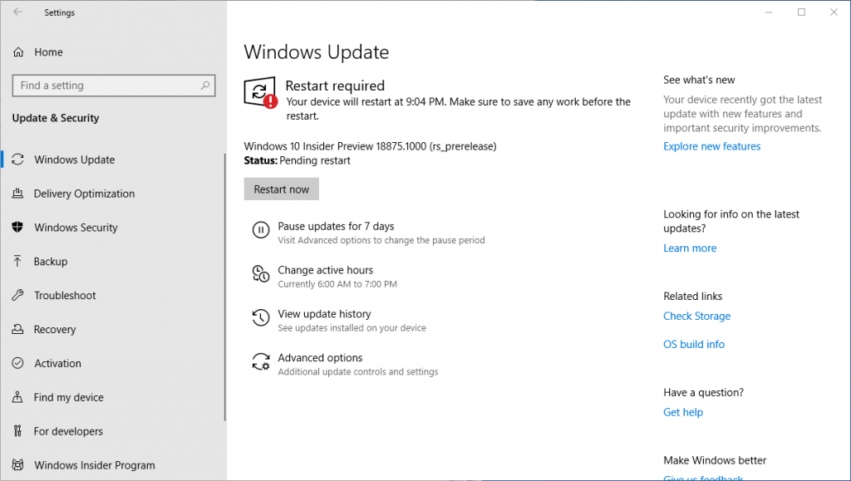This screenshot has width=851, height=481.
Task: Follow the Learn more link
Action: (689, 248)
